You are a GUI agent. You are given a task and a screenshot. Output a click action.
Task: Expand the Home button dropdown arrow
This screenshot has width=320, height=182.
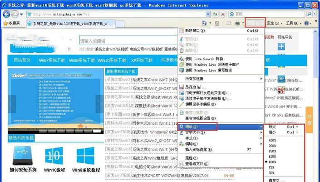210,23
